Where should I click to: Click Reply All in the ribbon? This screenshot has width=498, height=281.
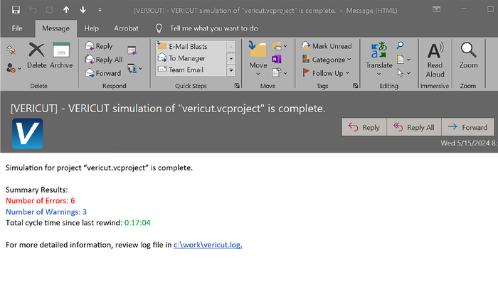coord(104,60)
